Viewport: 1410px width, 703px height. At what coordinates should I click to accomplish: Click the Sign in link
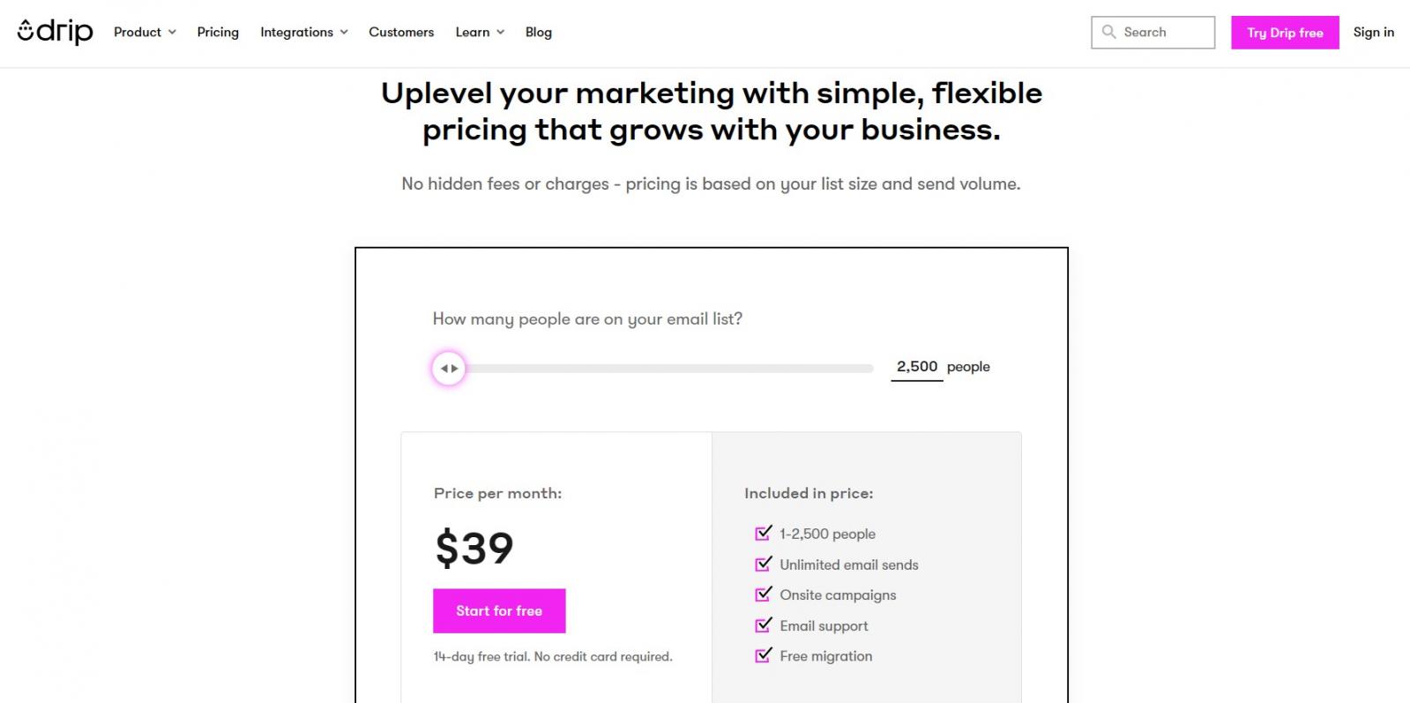click(1374, 32)
